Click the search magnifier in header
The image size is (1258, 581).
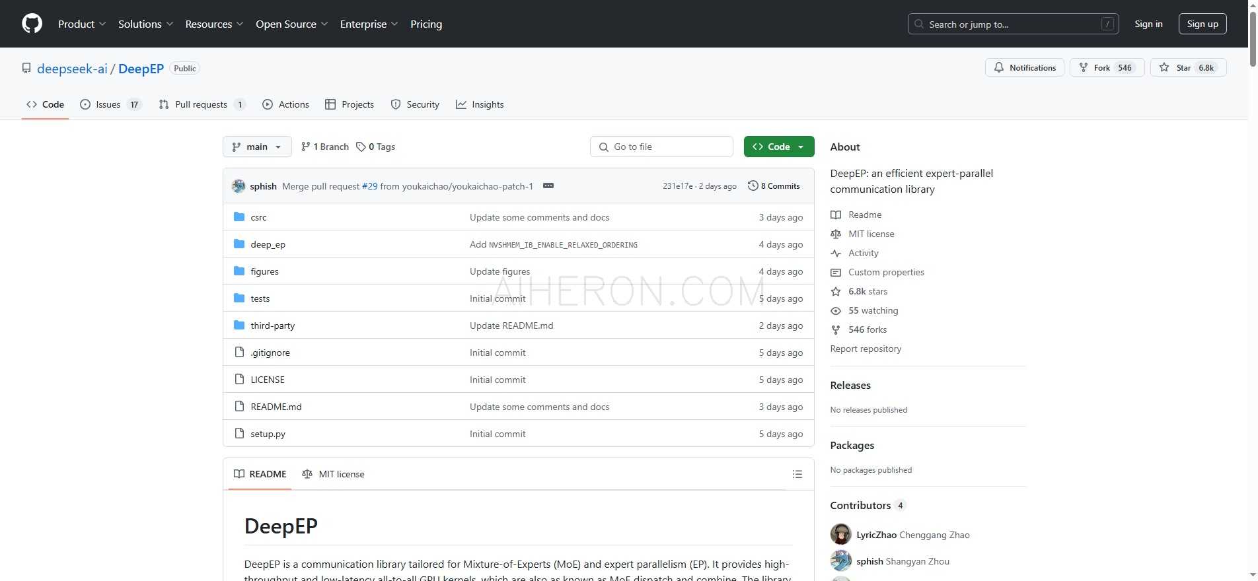click(919, 24)
